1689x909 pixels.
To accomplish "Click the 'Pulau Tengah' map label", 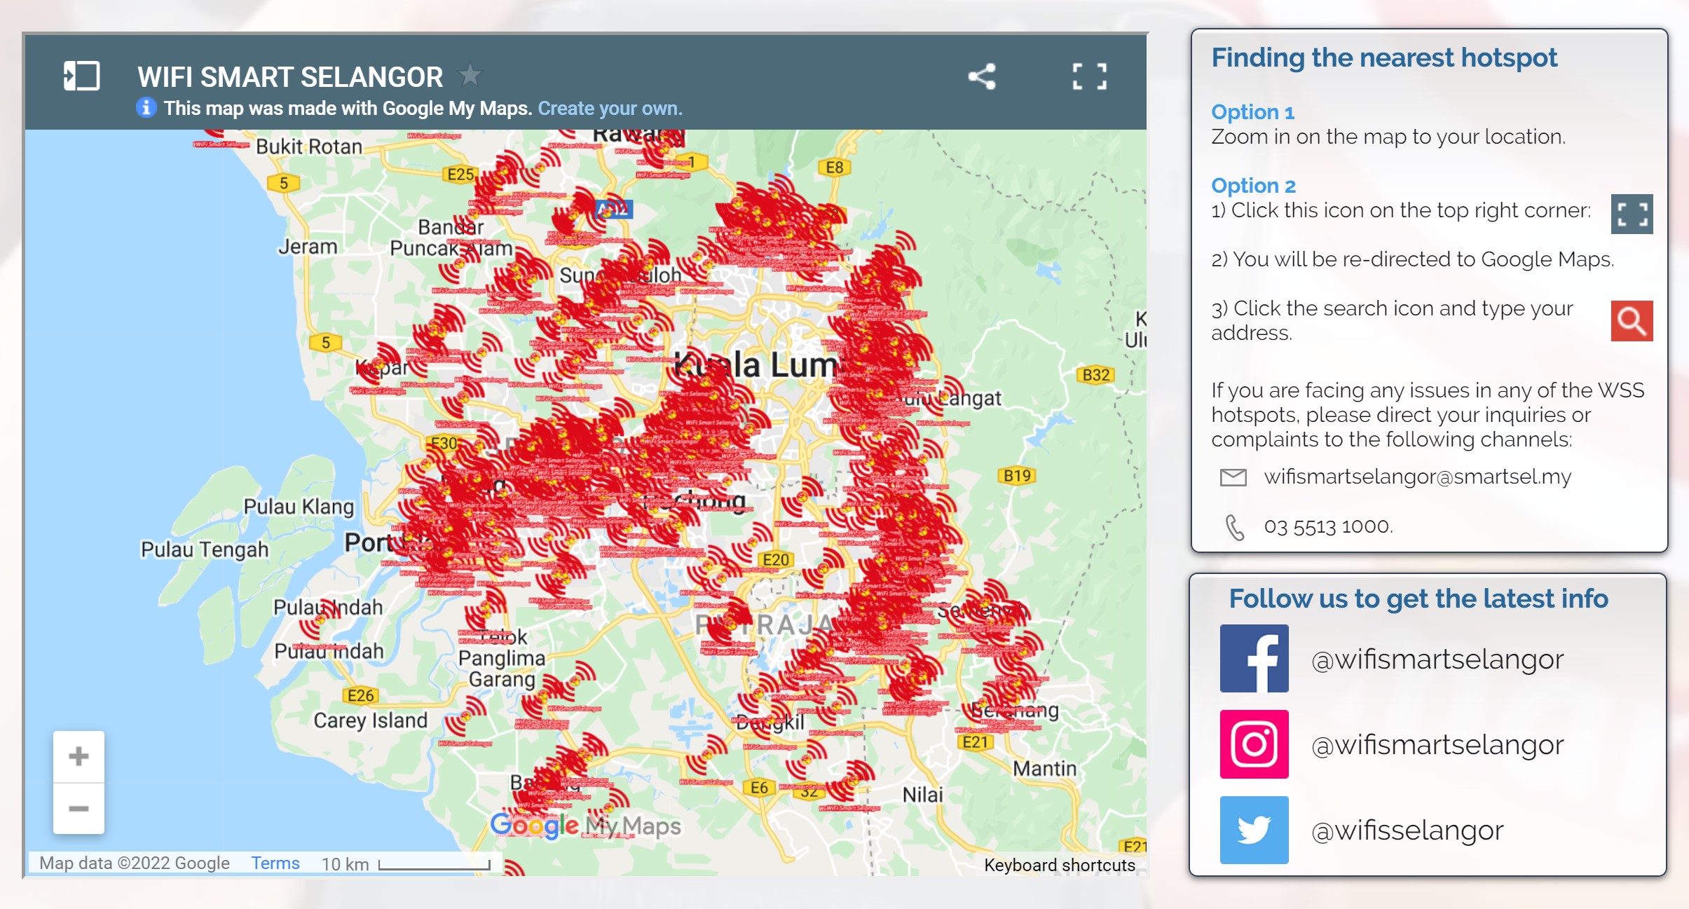I will click(205, 549).
